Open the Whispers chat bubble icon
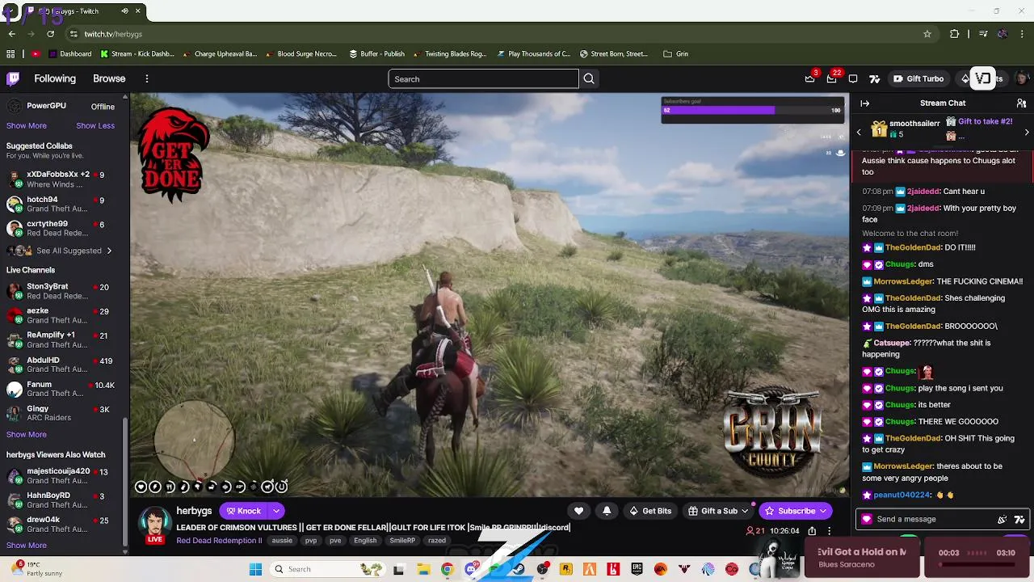 coord(853,78)
